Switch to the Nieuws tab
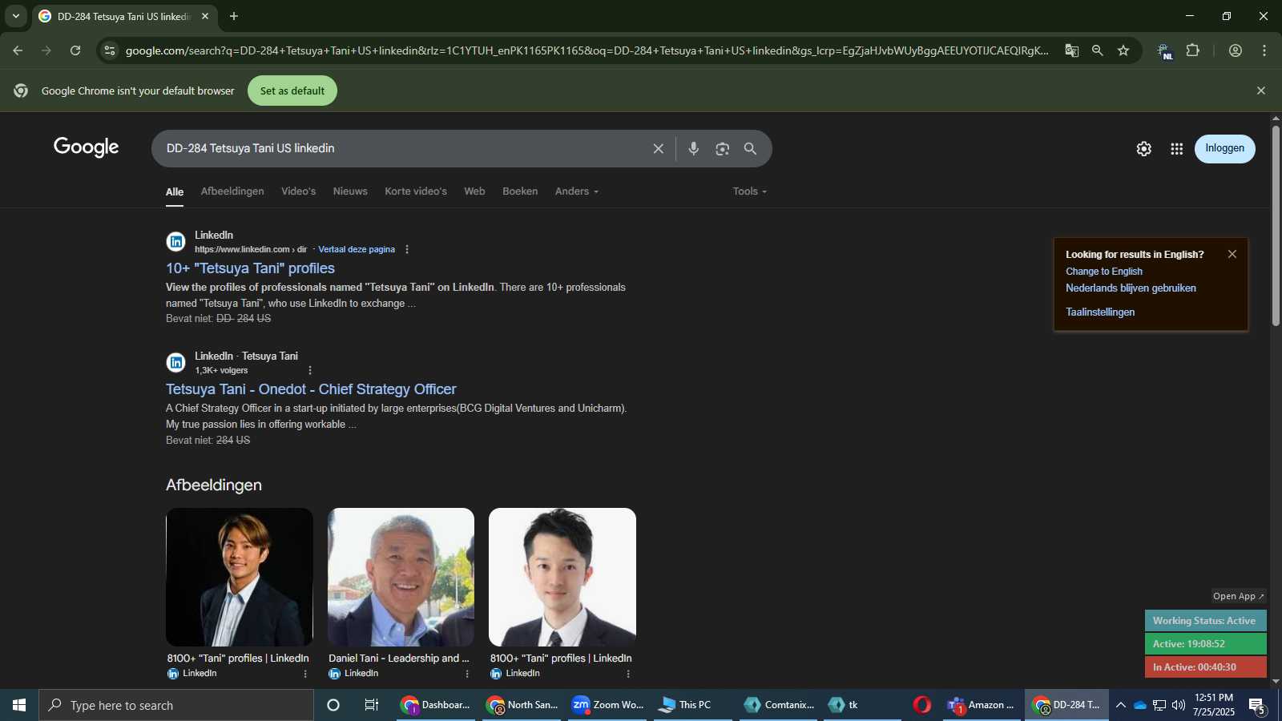 pyautogui.click(x=350, y=191)
